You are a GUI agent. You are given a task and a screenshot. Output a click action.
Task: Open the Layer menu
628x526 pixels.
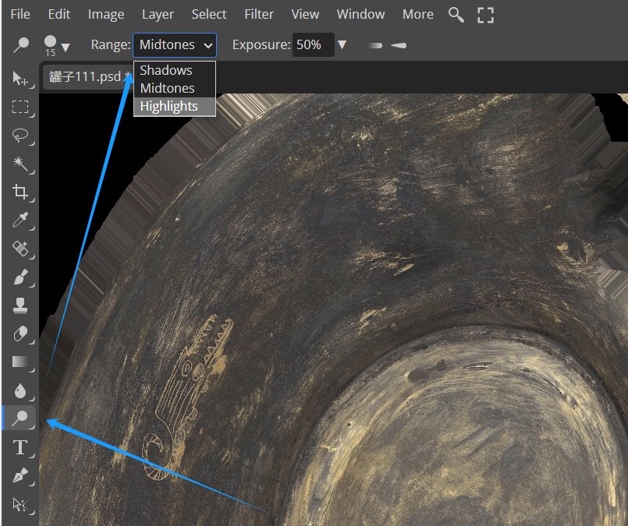[158, 14]
